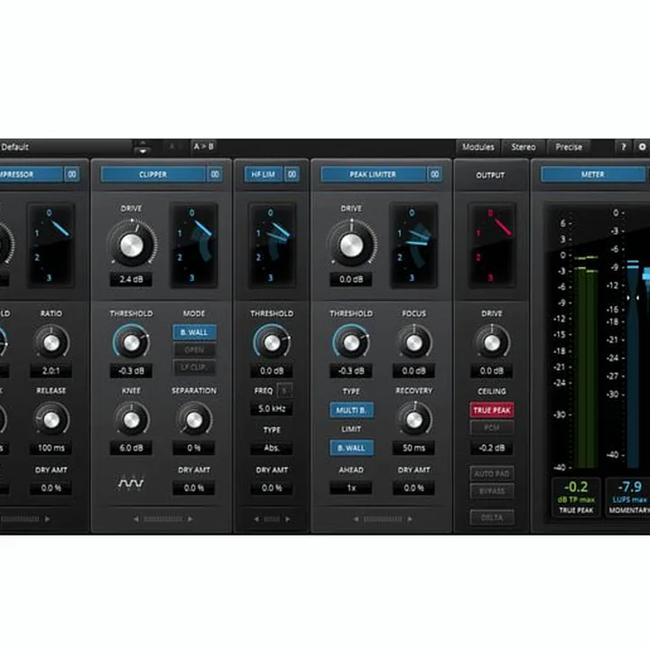Toggle Output BYPASS button

click(492, 491)
